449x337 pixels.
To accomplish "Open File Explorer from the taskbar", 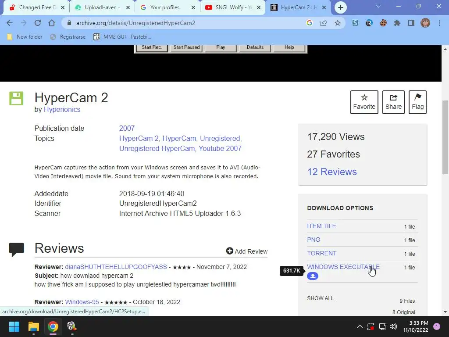I will (33, 326).
